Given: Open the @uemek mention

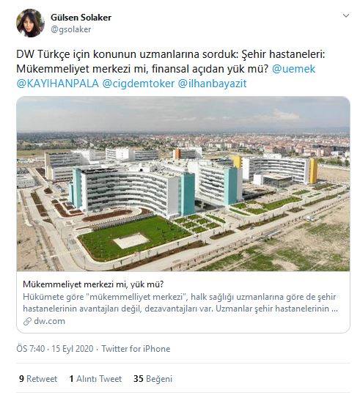Looking at the screenshot, I should point(293,69).
